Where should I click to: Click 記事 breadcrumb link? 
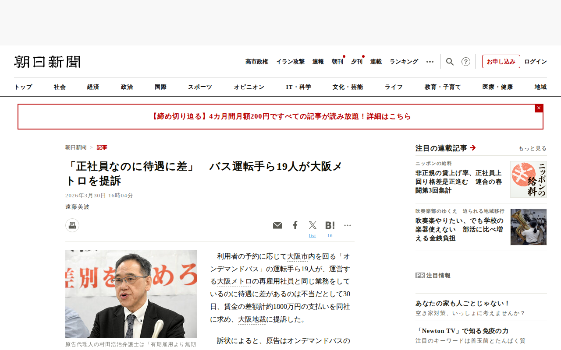pyautogui.click(x=102, y=147)
